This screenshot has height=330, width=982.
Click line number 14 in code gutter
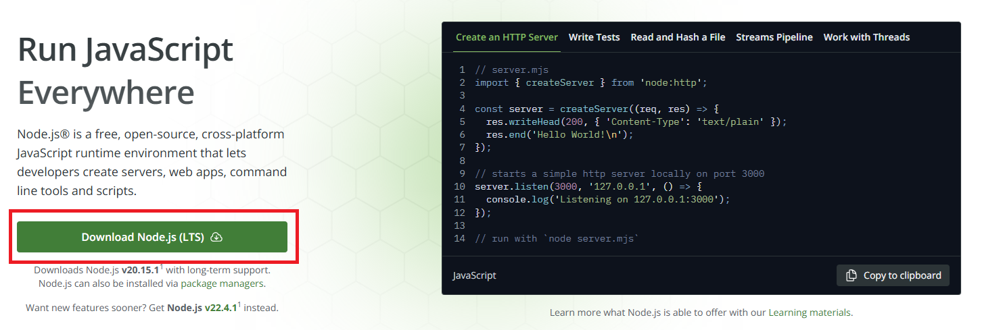459,238
